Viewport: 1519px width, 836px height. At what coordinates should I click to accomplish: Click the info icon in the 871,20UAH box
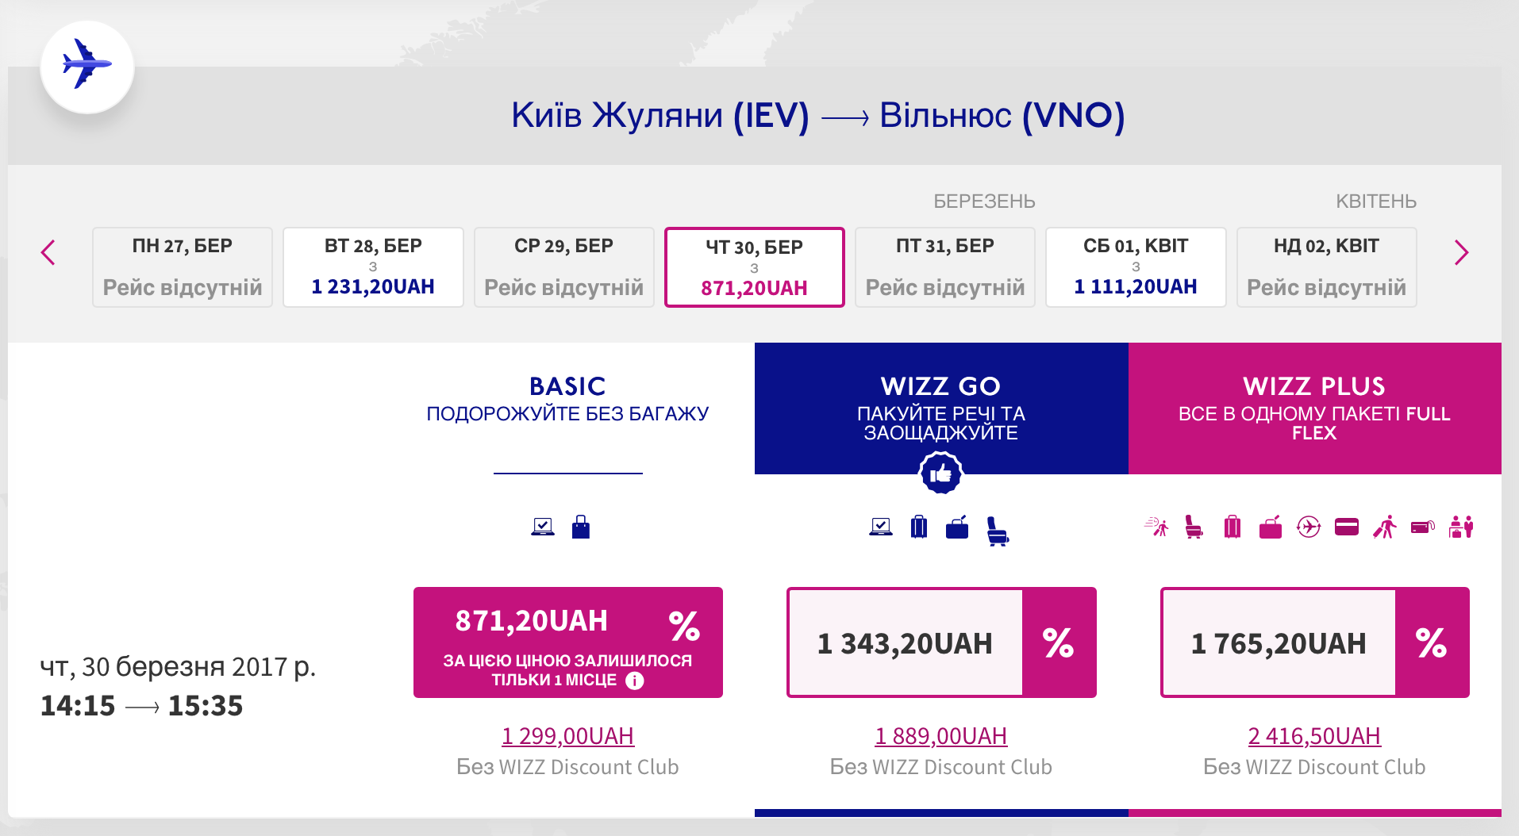tap(634, 681)
